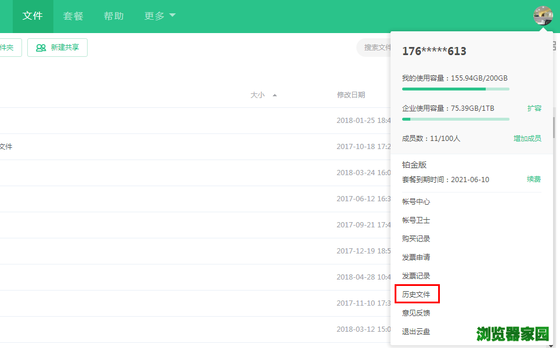Switch to the 套餐 tab
Viewport: 560px width, 348px height.
point(73,16)
